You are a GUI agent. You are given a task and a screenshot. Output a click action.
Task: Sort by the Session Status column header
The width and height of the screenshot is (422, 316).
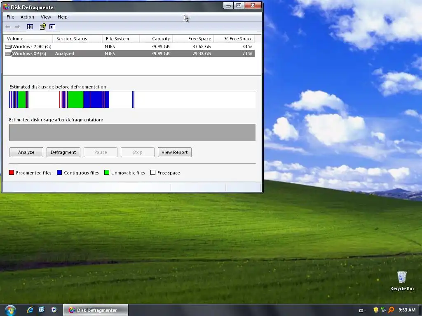coord(77,39)
